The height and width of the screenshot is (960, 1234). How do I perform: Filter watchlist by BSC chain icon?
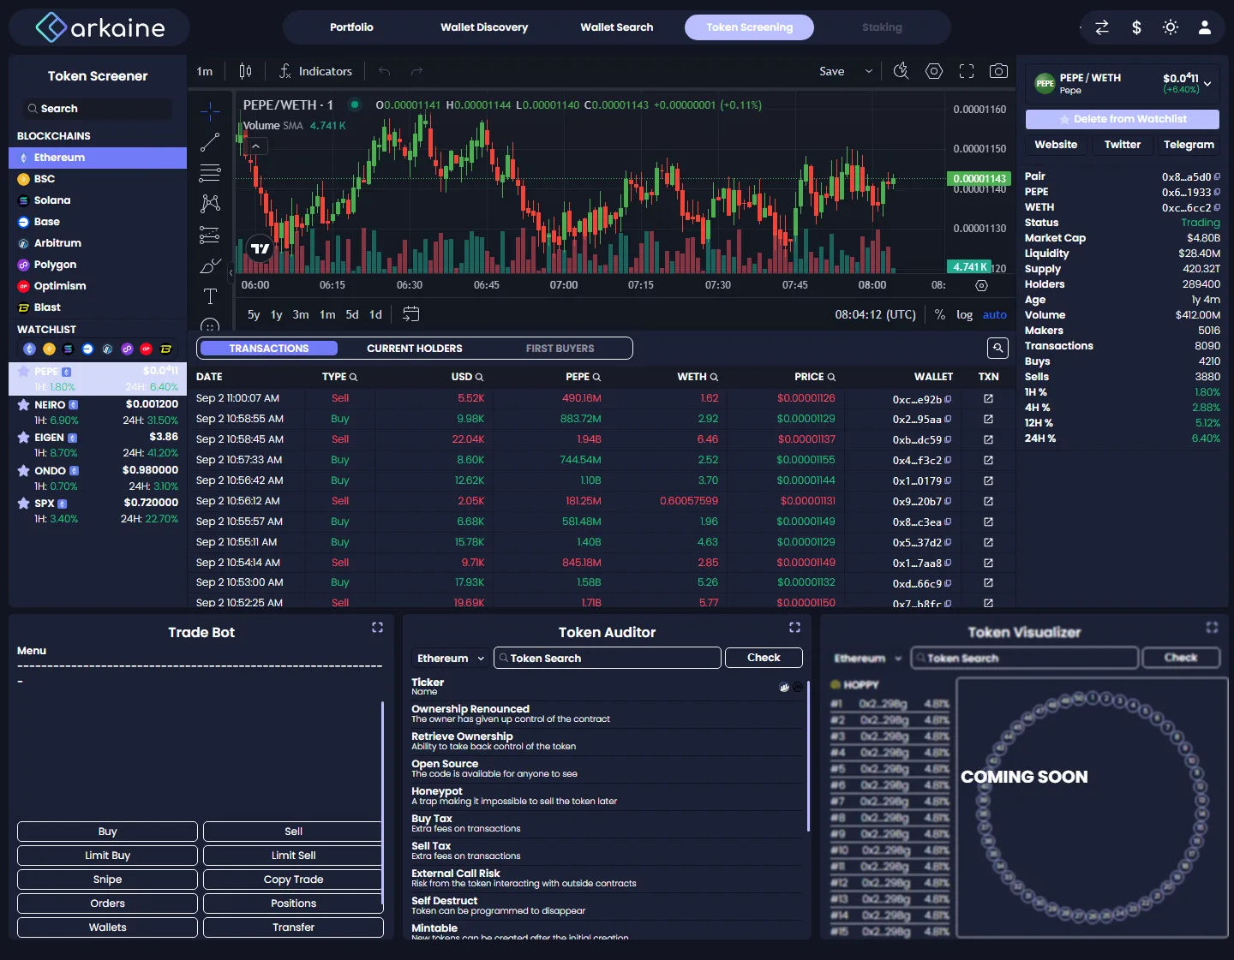click(x=49, y=349)
